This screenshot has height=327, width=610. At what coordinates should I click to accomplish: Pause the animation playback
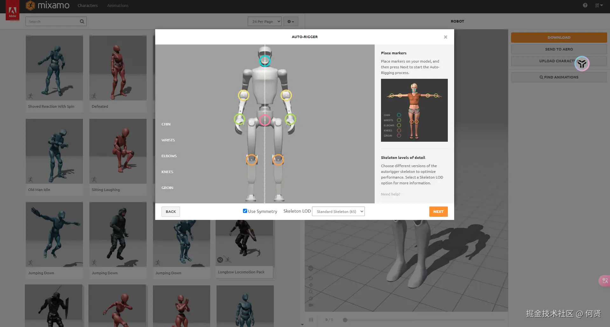pos(311,319)
